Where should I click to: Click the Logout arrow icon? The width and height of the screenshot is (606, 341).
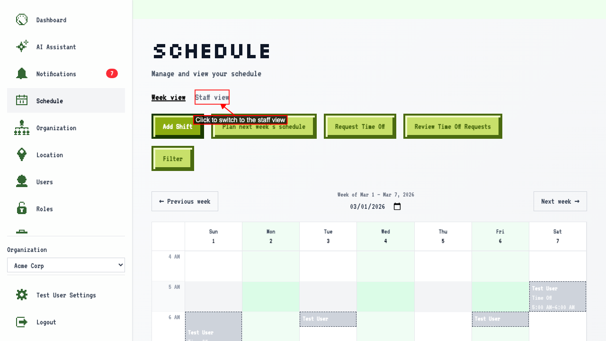(22, 322)
